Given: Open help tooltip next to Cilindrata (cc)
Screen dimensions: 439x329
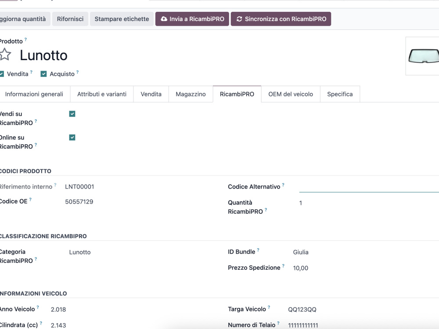Looking at the screenshot, I should tap(41, 323).
